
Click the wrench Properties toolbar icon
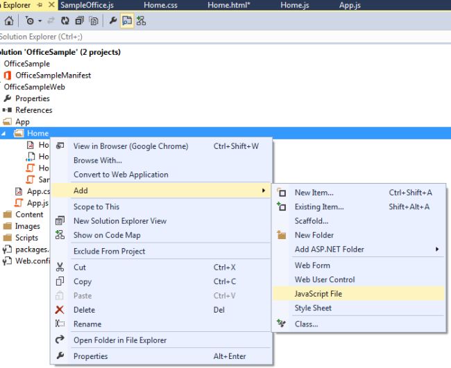point(113,21)
